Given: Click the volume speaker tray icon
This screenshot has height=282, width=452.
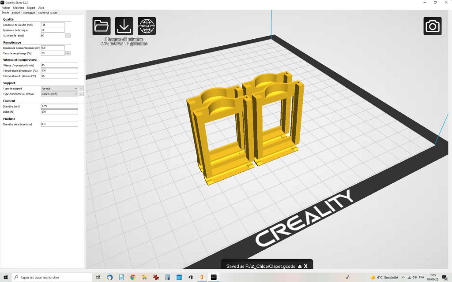Looking at the screenshot, I should click(x=414, y=278).
